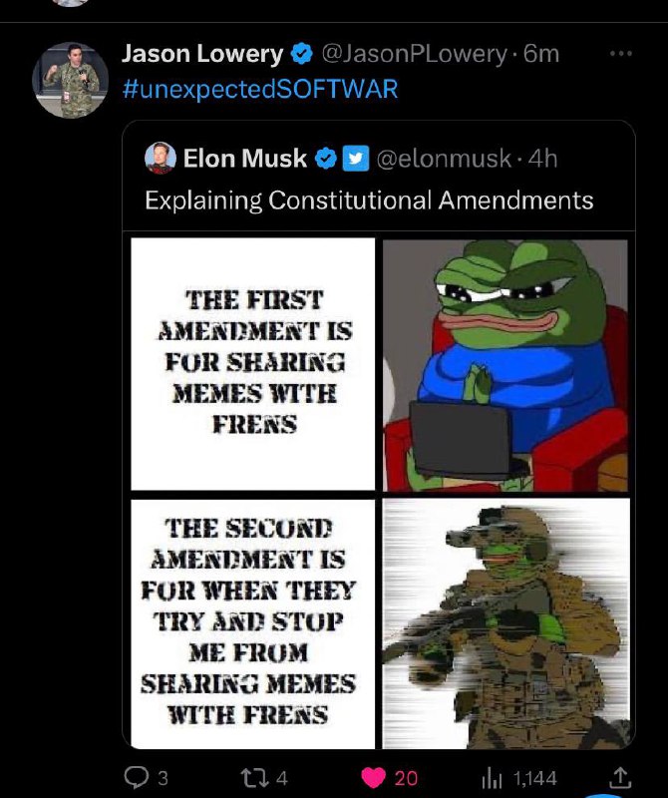The width and height of the screenshot is (668, 798).
Task: Tap the Twitter bird affiliation badge
Action: click(356, 159)
